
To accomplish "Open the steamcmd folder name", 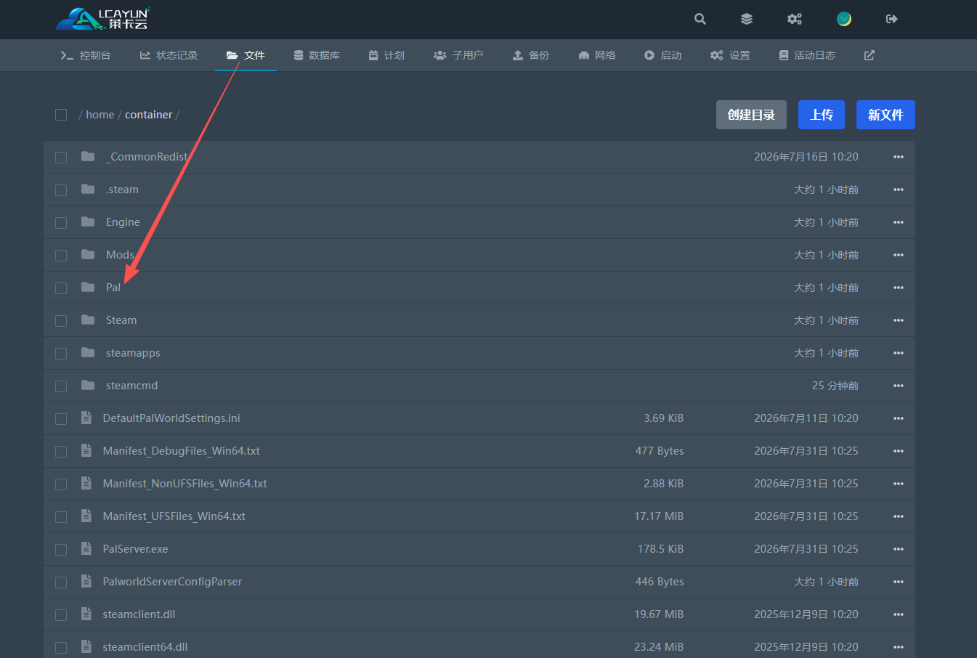I will 131,386.
